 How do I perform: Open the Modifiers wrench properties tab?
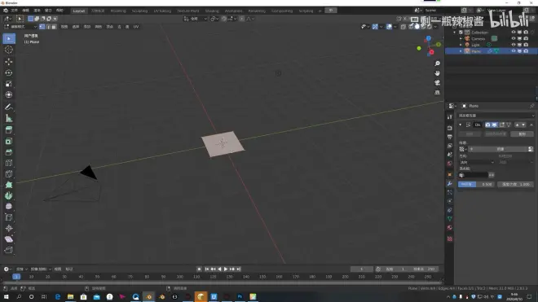(449, 184)
